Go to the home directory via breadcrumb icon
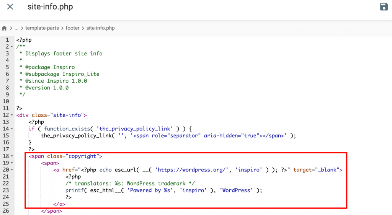The image size is (392, 215). pyautogui.click(x=5, y=28)
